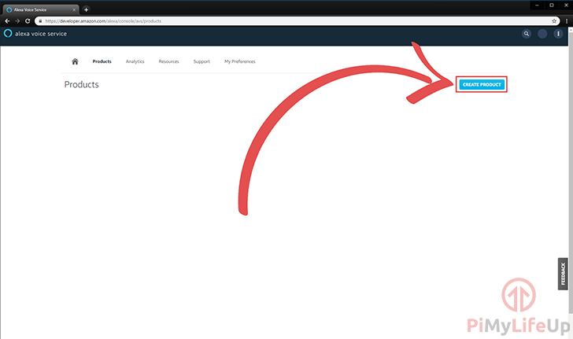Image resolution: width=573 pixels, height=339 pixels.
Task: Click the Products page heading
Action: point(82,84)
